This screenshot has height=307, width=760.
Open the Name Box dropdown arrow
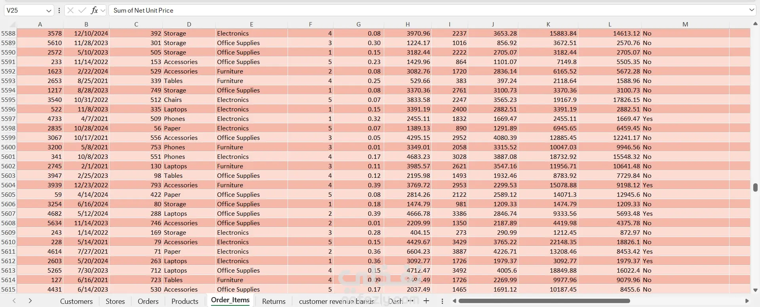click(x=49, y=11)
